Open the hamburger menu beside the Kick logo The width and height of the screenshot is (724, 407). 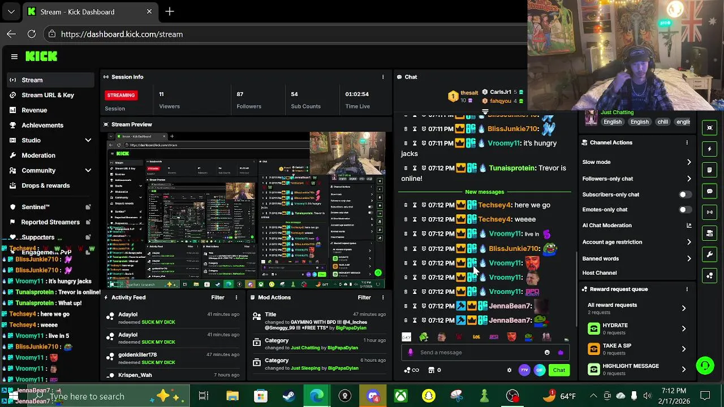(x=14, y=57)
